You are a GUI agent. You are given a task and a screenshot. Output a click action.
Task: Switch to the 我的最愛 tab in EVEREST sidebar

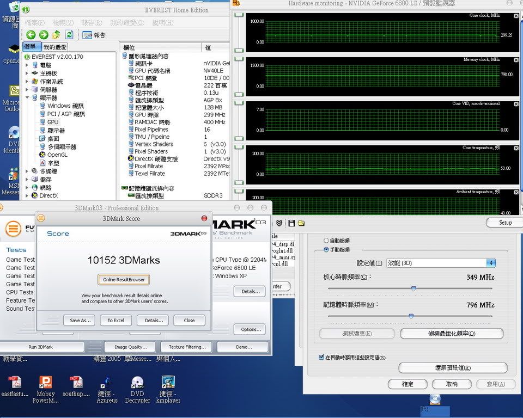[55, 47]
